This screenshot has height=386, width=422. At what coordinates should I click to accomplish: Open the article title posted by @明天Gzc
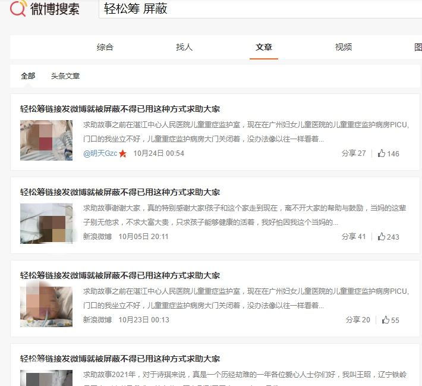point(120,109)
